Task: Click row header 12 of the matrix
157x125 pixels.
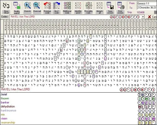Action: coord(2,85)
